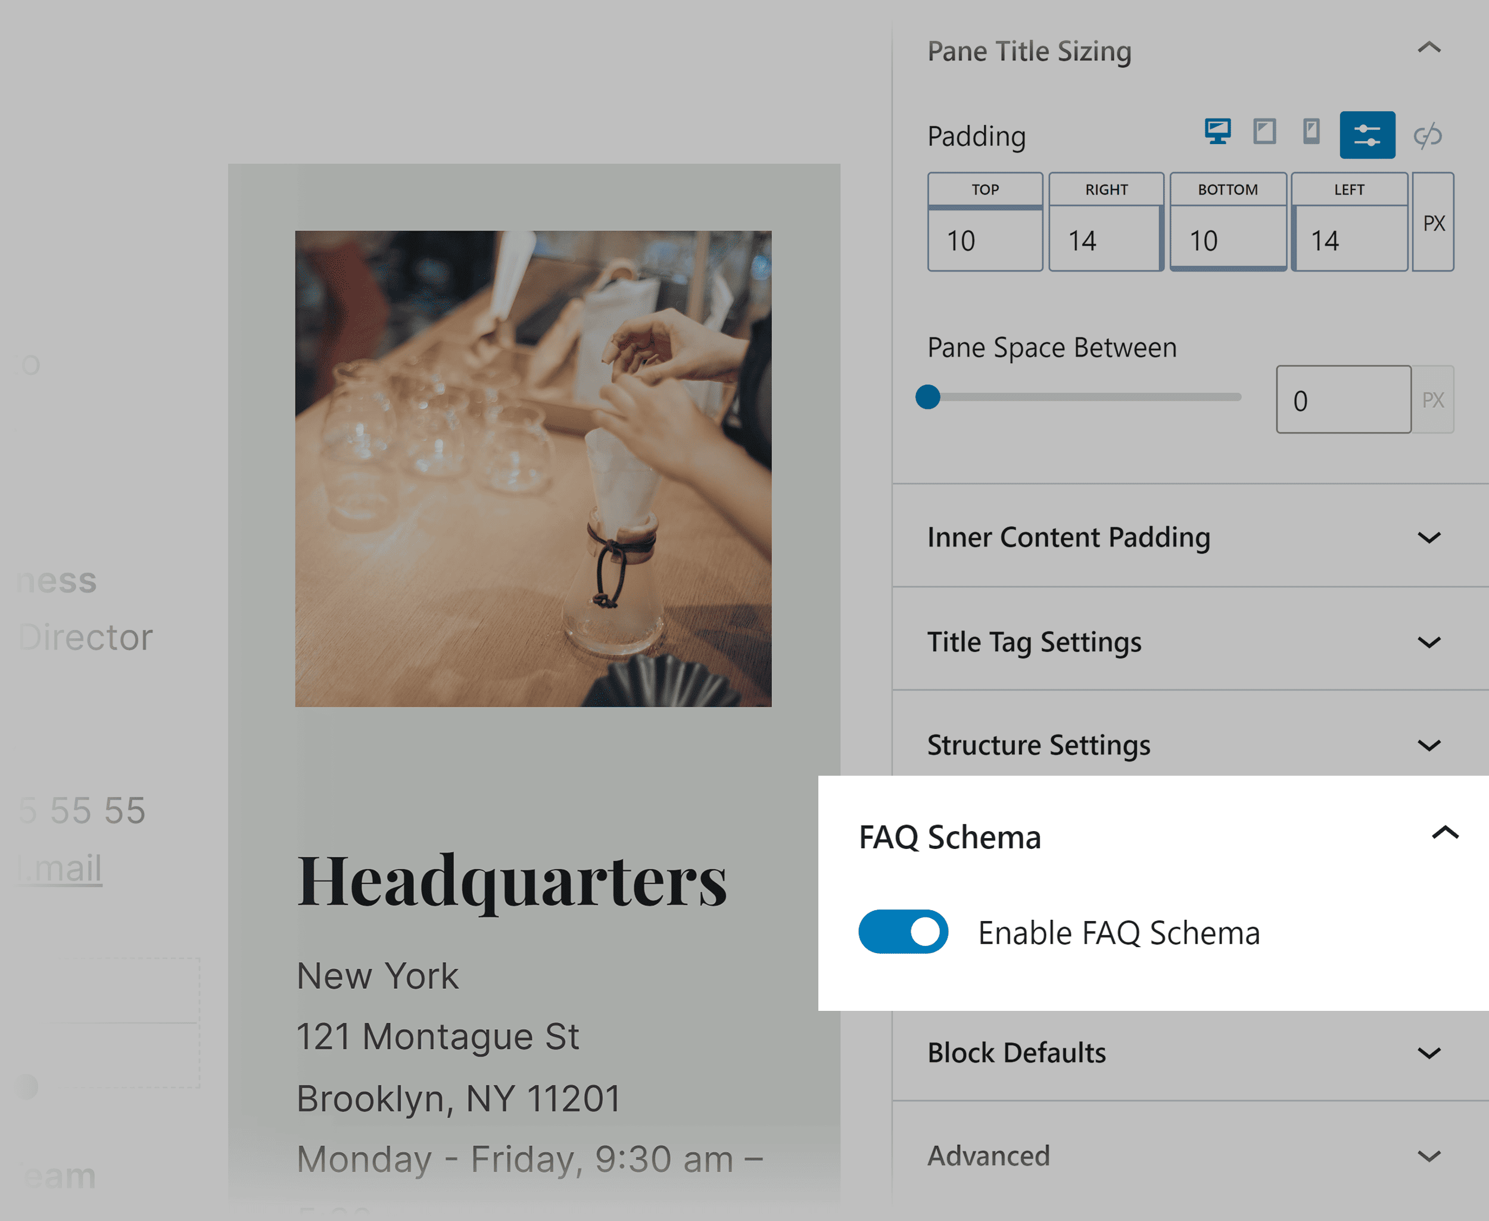Click the TOP padding input field
The height and width of the screenshot is (1221, 1489).
[x=985, y=241]
